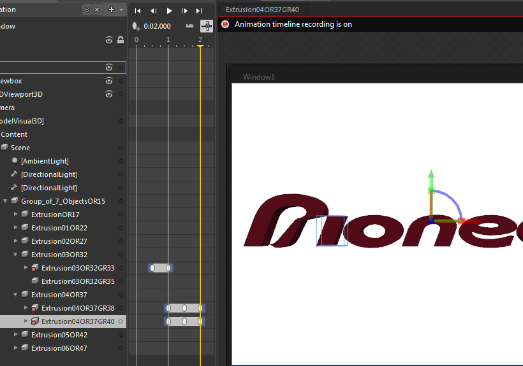The width and height of the screenshot is (523, 366).
Task: Click the red X-axis gizmo arrow
Action: click(x=474, y=221)
